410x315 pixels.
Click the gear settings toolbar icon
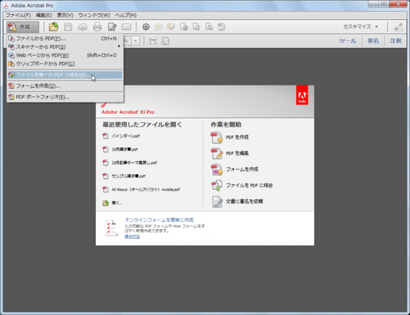pyautogui.click(x=146, y=27)
